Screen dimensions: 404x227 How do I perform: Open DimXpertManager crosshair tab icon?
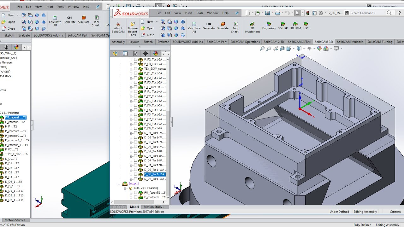pyautogui.click(x=145, y=54)
